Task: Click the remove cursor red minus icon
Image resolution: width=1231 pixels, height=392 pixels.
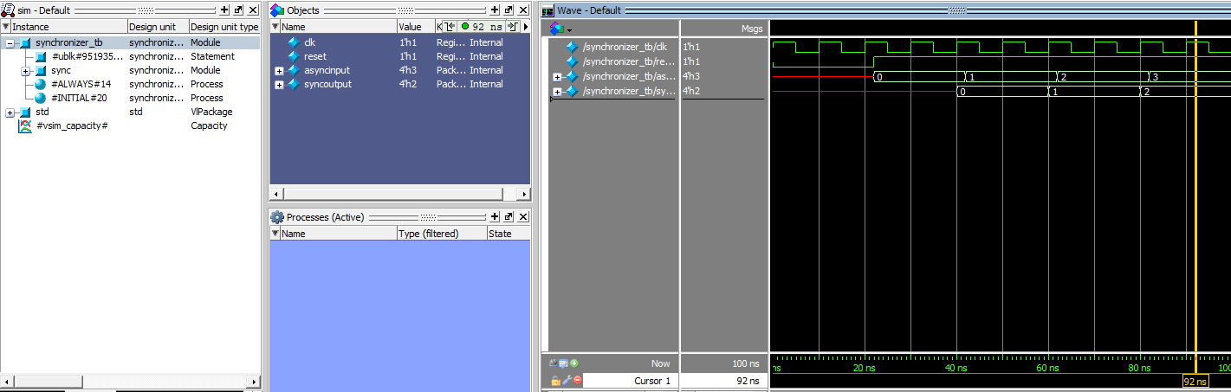Action: click(x=578, y=381)
